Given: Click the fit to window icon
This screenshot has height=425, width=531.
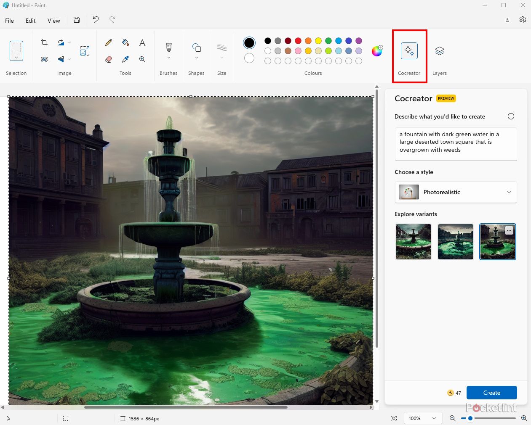Looking at the screenshot, I should (394, 418).
